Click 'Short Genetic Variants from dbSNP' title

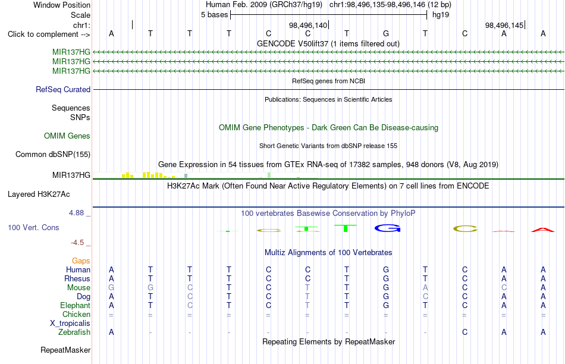(328, 146)
